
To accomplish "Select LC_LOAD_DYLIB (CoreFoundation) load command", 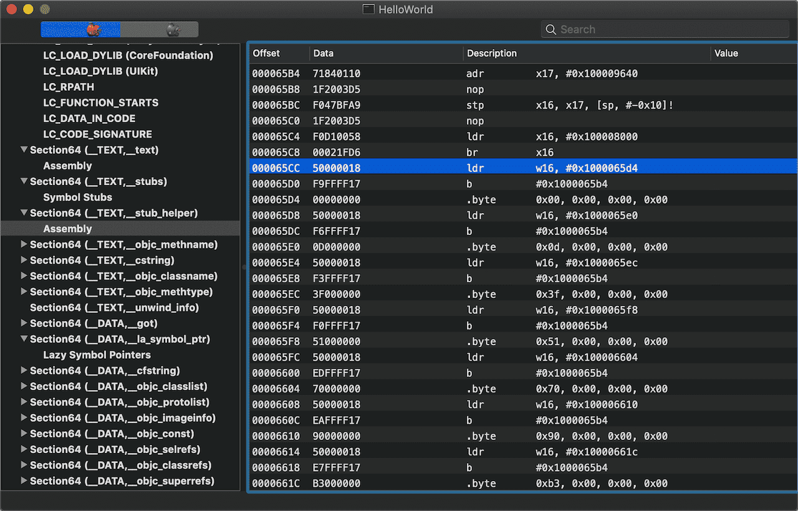I will point(128,55).
